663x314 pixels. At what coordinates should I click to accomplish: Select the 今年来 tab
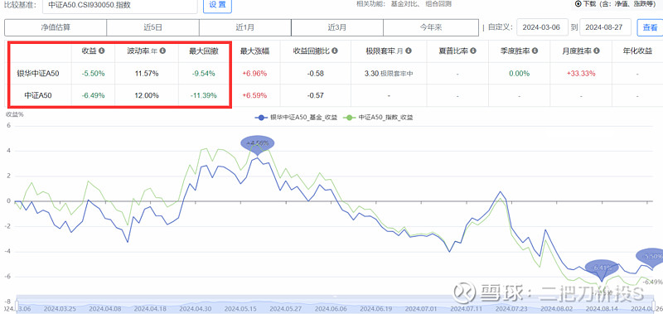tap(430, 27)
